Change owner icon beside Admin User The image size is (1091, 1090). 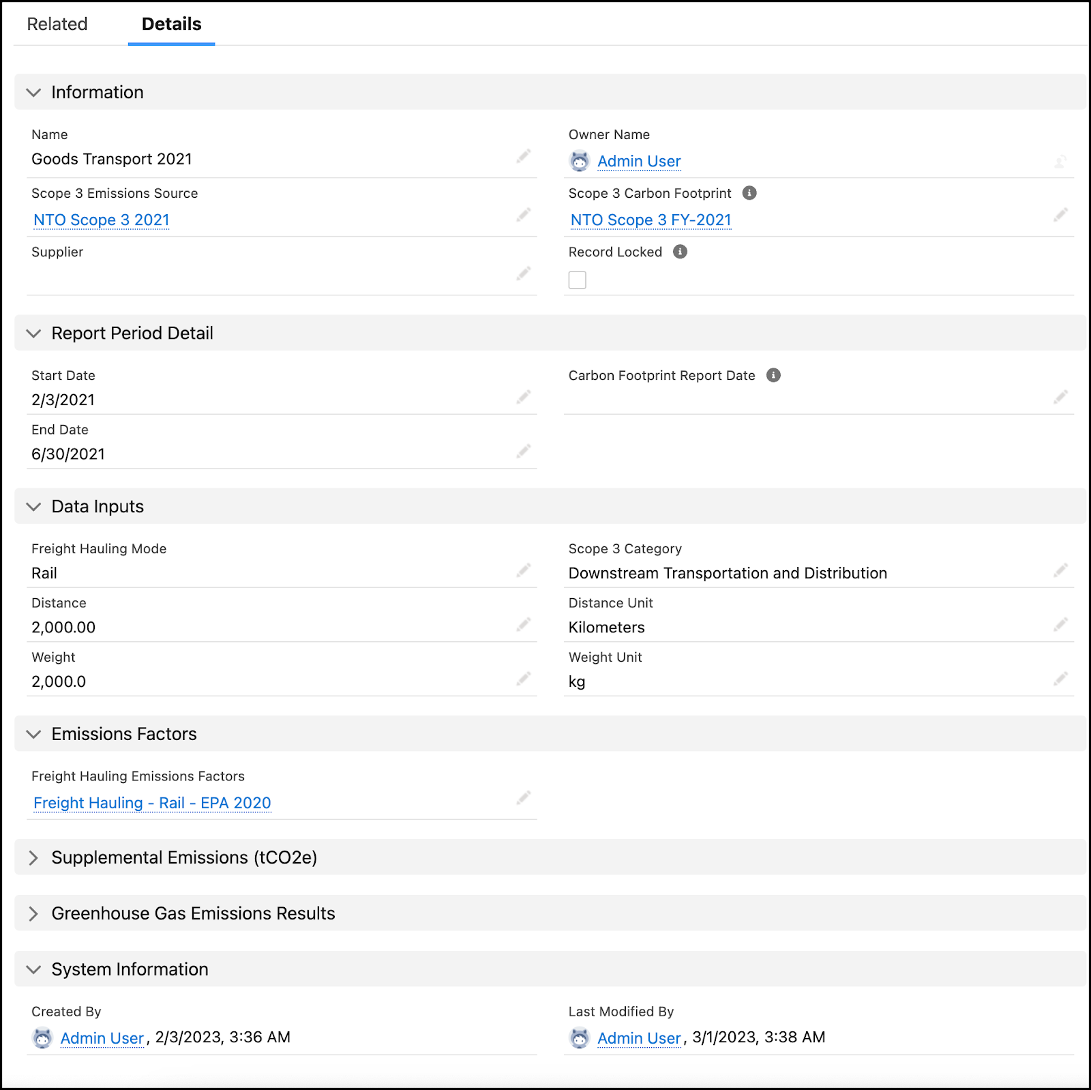pyautogui.click(x=1060, y=162)
